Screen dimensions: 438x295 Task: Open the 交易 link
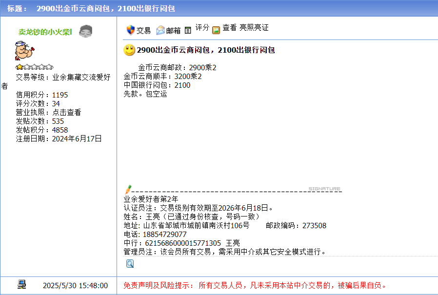[143, 30]
